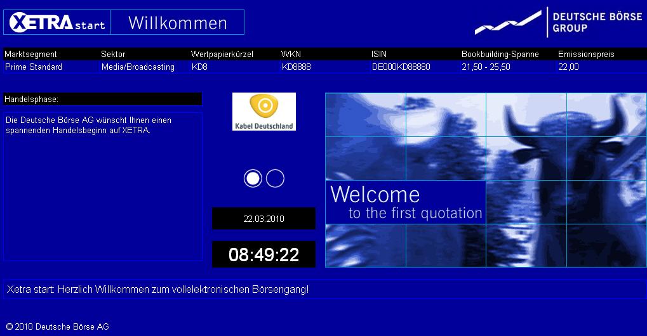Click the Xetra start ticker message bar
Viewport: 647px width, 336px height.
pyautogui.click(x=324, y=290)
